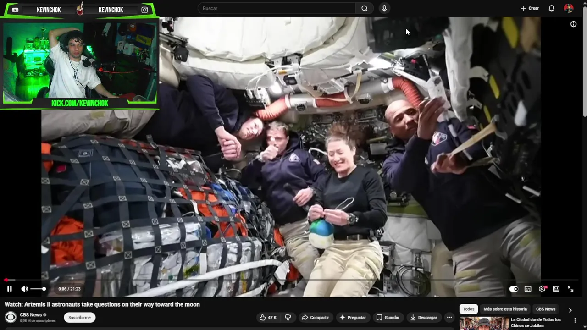The height and width of the screenshot is (330, 587).
Task: Focus the Buscar search field
Action: pos(277,8)
